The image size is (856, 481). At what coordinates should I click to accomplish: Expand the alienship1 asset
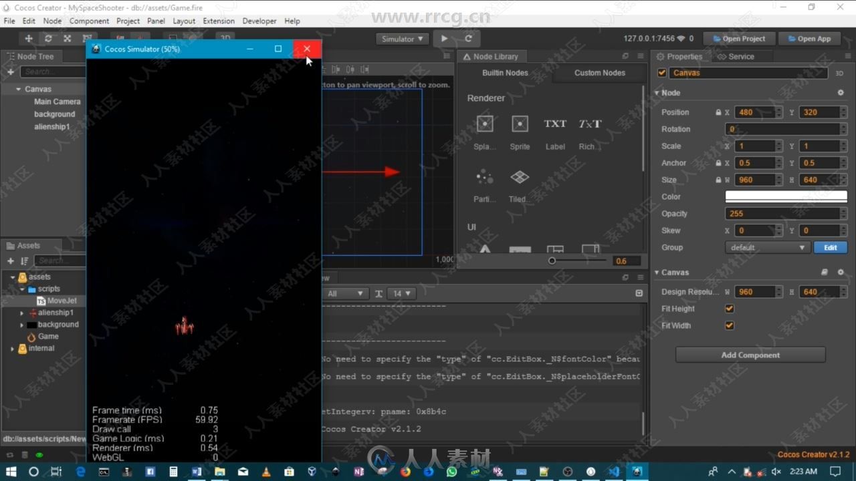(22, 313)
